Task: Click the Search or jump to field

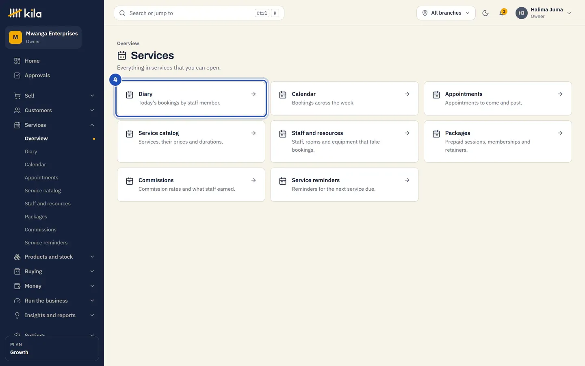Action: pos(199,13)
